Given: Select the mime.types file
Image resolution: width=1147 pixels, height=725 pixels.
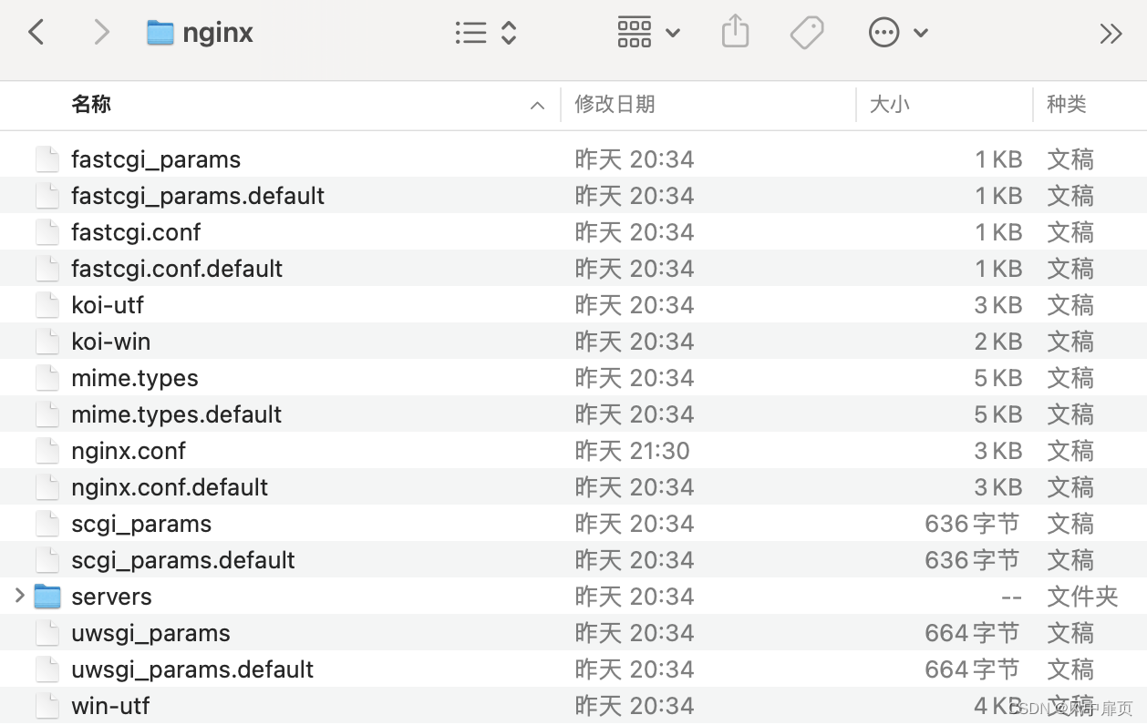Looking at the screenshot, I should coord(134,377).
